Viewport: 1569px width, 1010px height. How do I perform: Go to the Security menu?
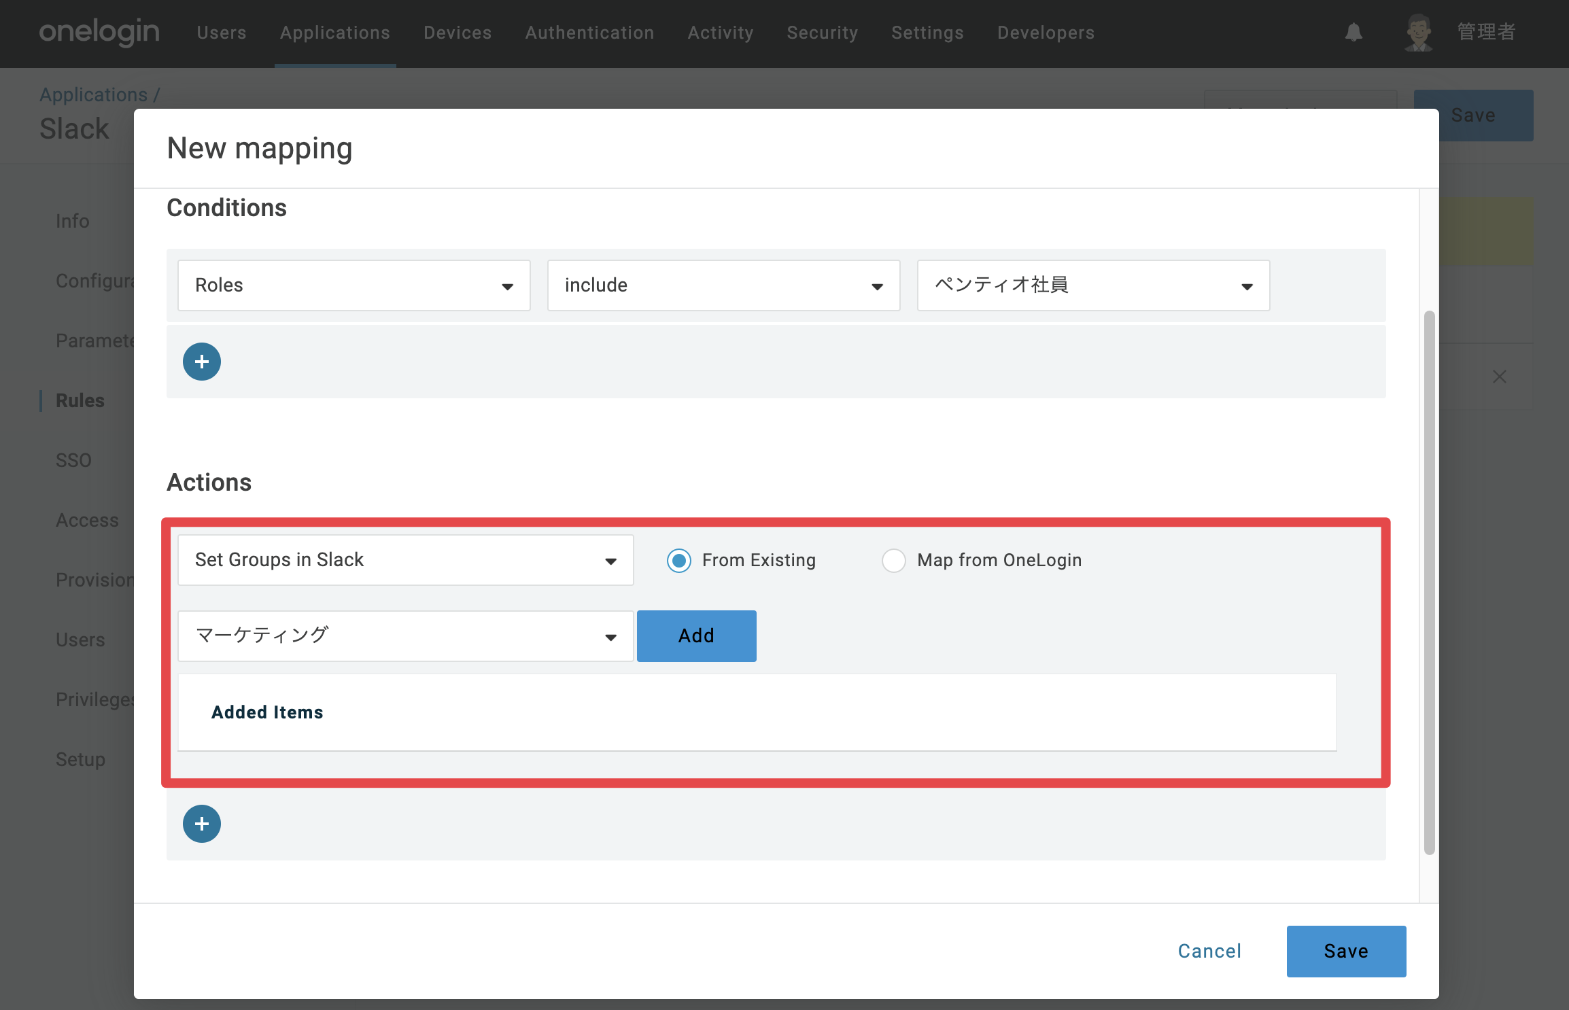pyautogui.click(x=822, y=33)
